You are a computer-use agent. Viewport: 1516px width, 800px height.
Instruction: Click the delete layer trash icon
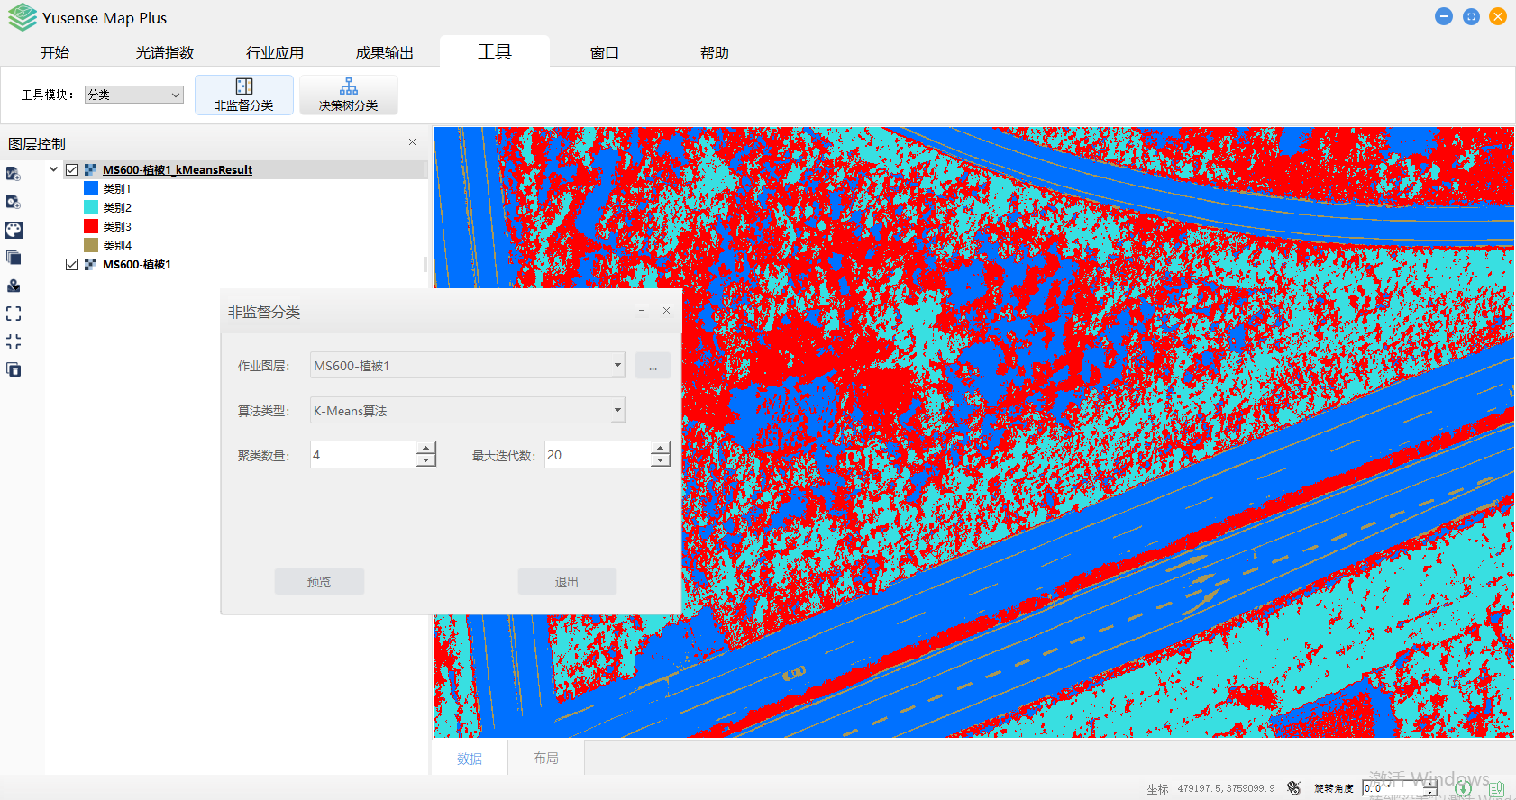tap(14, 369)
